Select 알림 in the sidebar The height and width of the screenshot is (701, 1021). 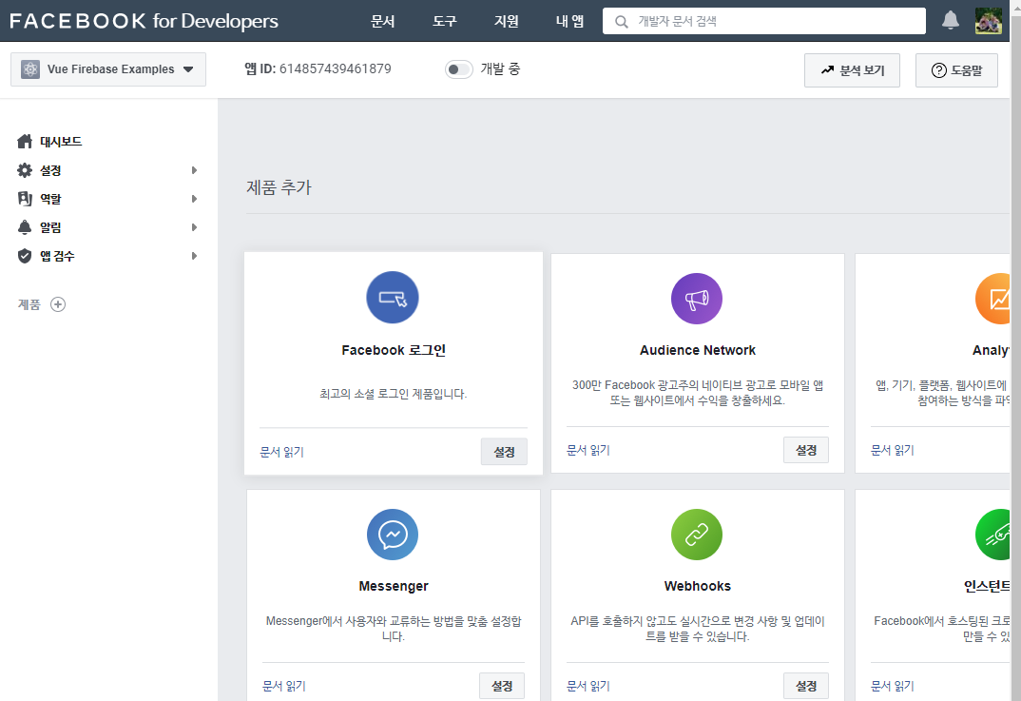tap(50, 227)
